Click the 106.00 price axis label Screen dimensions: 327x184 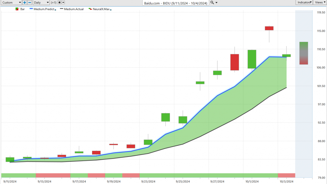[321, 67]
